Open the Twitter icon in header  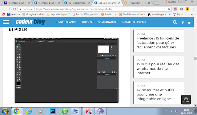pos(189,23)
